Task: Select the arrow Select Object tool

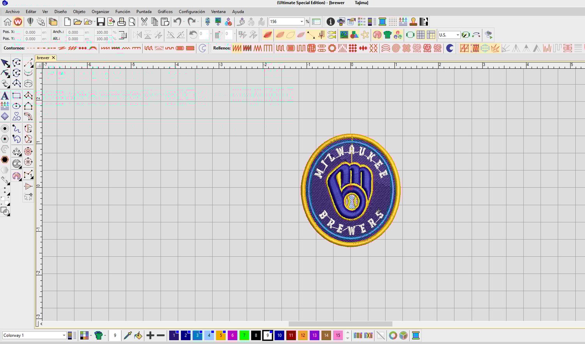Action: [x=5, y=63]
